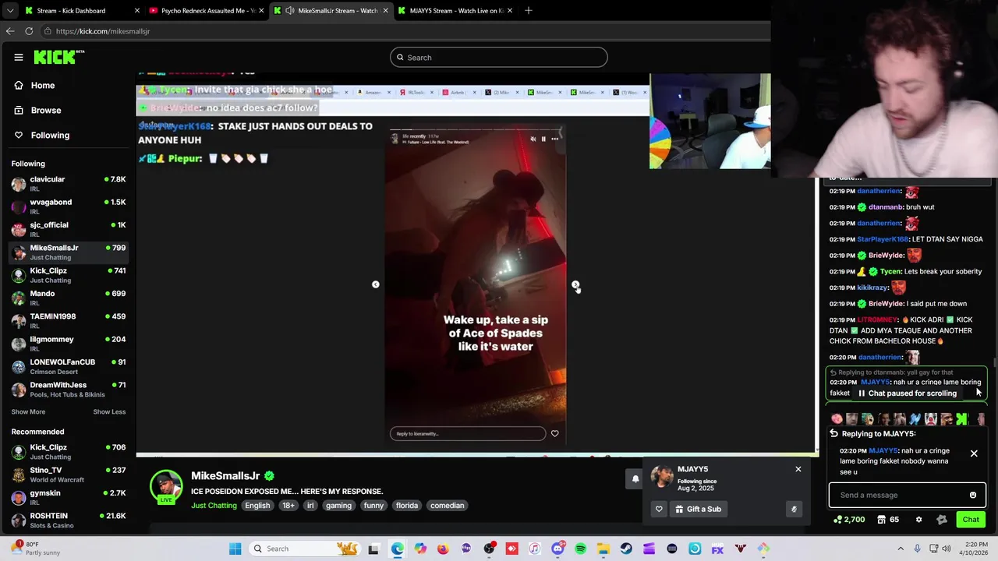The image size is (998, 561).
Task: Close the MJAYY5 user card
Action: point(798,469)
